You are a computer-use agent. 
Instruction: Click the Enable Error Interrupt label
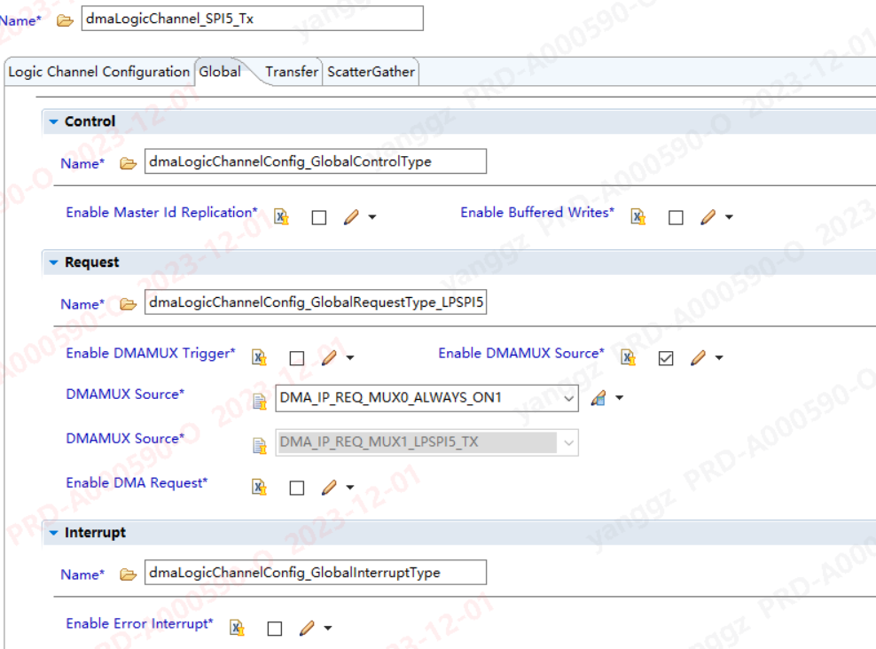(139, 624)
